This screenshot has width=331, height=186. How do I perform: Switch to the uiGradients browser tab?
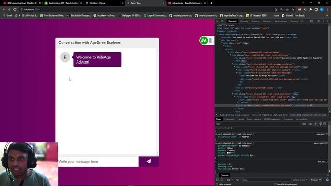point(187,3)
